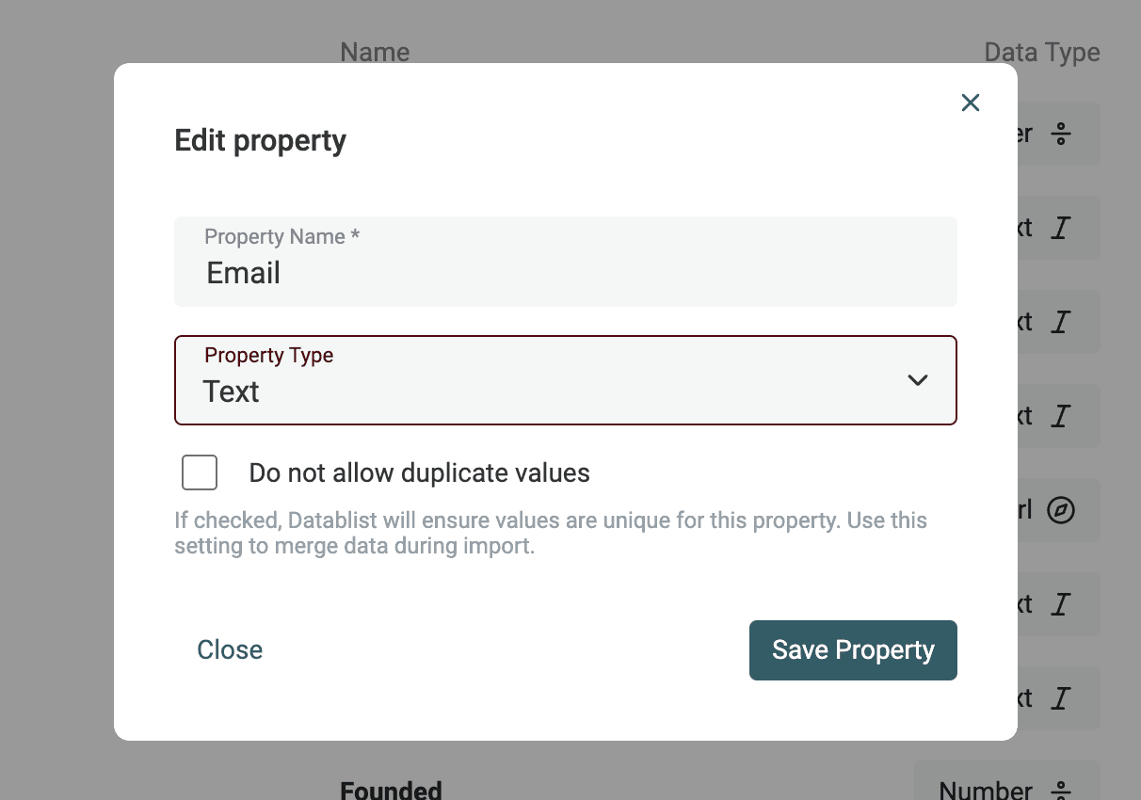Check the duplicate values checkbox
The height and width of the screenshot is (800, 1141).
pyautogui.click(x=200, y=472)
